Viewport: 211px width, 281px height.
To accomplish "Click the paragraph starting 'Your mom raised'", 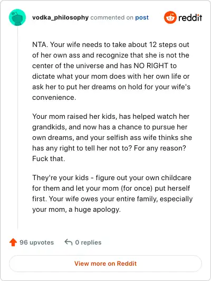I will point(112,137).
